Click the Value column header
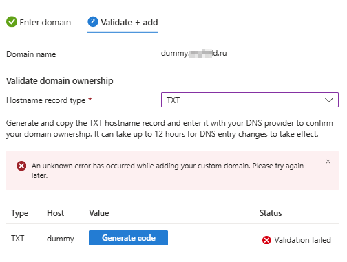The width and height of the screenshot is (347, 262). [x=99, y=213]
